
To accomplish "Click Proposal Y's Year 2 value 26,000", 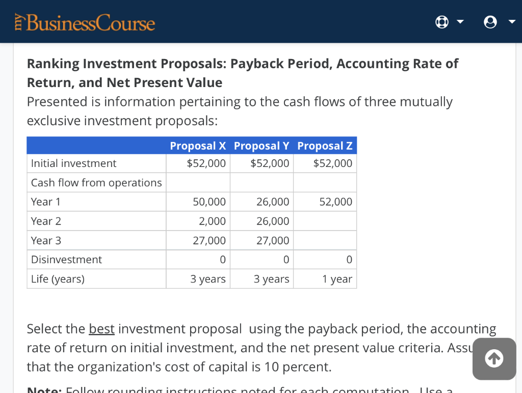I will (275, 221).
